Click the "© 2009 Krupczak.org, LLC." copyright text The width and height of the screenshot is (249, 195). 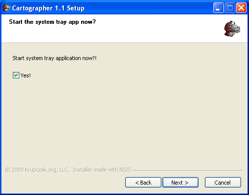(x=38, y=170)
